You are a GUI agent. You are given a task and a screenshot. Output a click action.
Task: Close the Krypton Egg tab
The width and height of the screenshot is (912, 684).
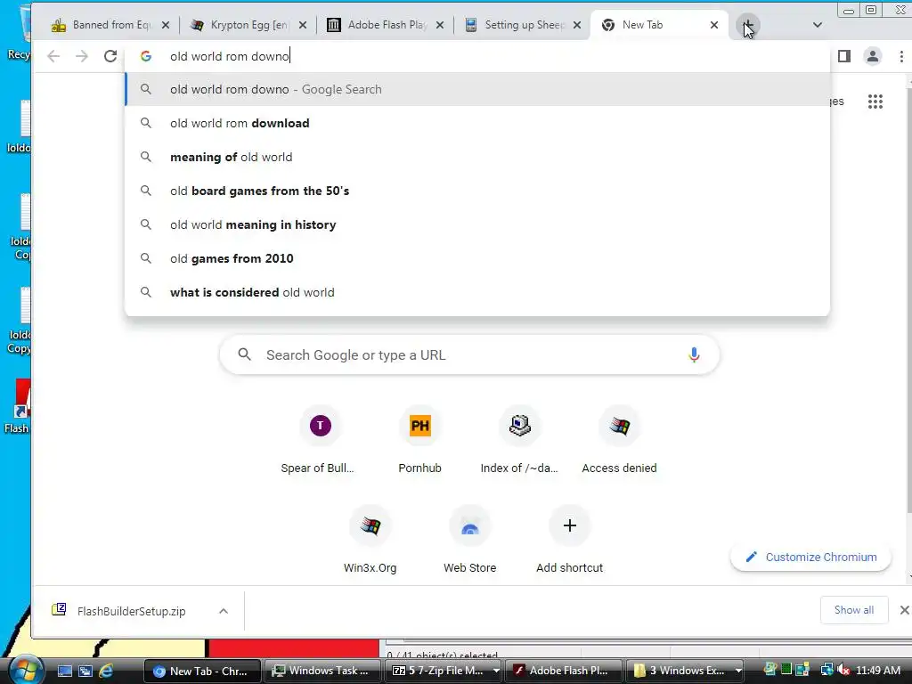coord(303,25)
